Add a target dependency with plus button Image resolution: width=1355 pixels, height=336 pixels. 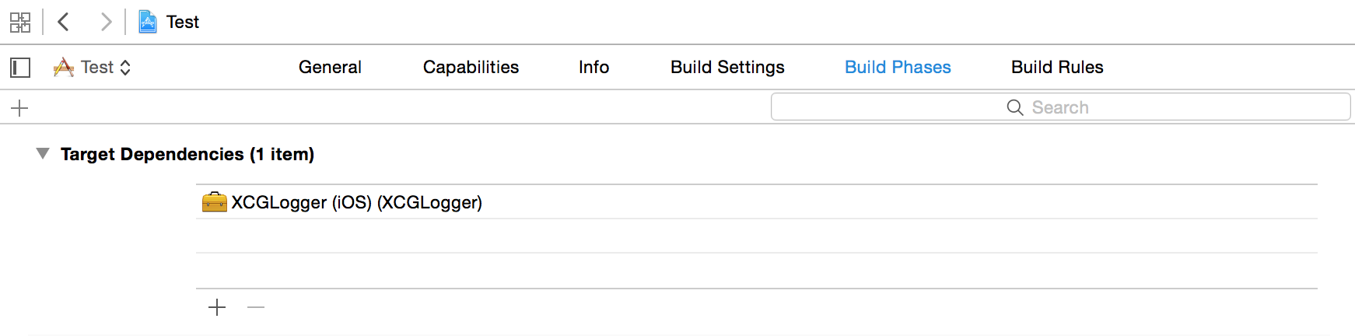point(217,308)
